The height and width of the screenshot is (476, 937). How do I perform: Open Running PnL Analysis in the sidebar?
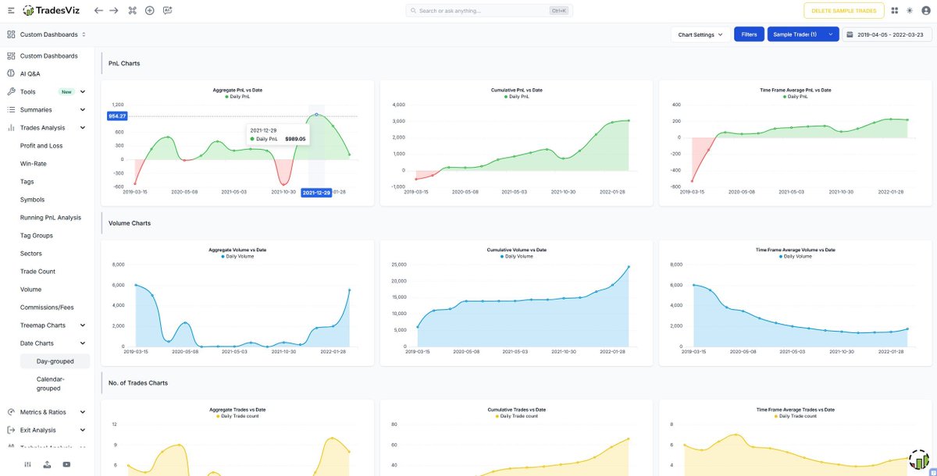coord(51,218)
